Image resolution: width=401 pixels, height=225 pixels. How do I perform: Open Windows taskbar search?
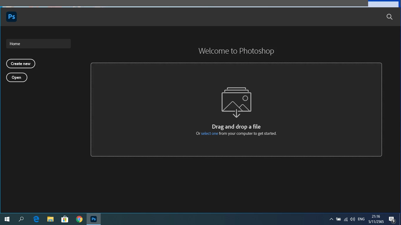(x=21, y=219)
